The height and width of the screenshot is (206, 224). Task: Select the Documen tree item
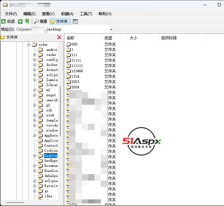point(51,166)
